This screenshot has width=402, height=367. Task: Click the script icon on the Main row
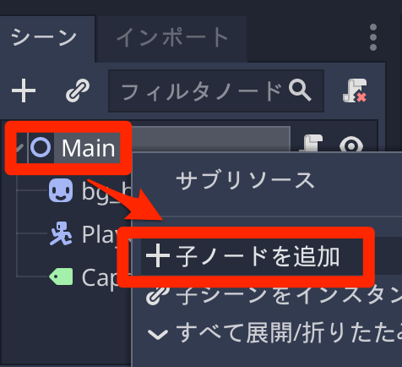tap(312, 143)
